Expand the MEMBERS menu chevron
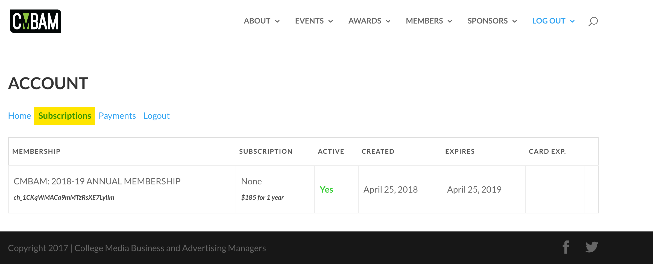 coord(450,21)
